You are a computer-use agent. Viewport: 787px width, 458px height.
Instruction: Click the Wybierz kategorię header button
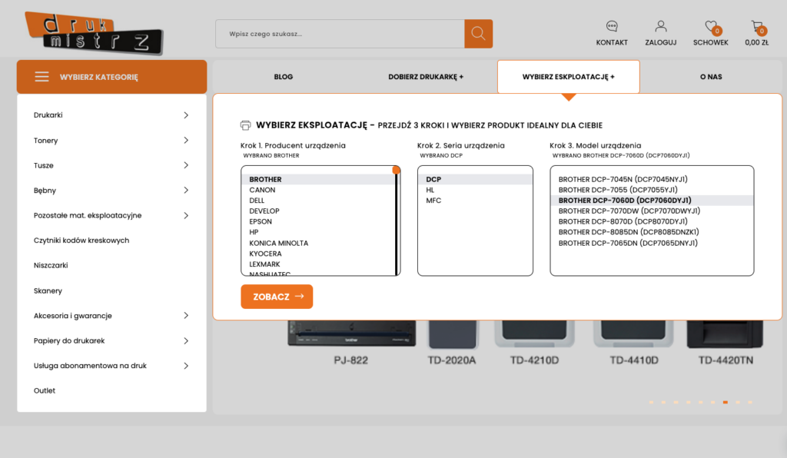point(111,77)
